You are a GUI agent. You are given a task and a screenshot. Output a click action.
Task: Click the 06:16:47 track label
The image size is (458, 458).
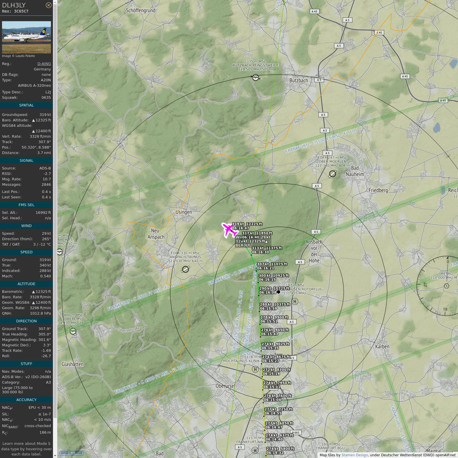point(240,228)
